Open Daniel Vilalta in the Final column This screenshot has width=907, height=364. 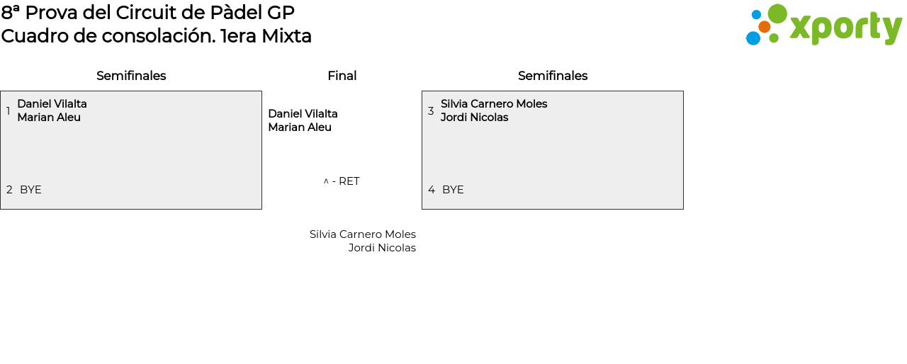click(303, 114)
